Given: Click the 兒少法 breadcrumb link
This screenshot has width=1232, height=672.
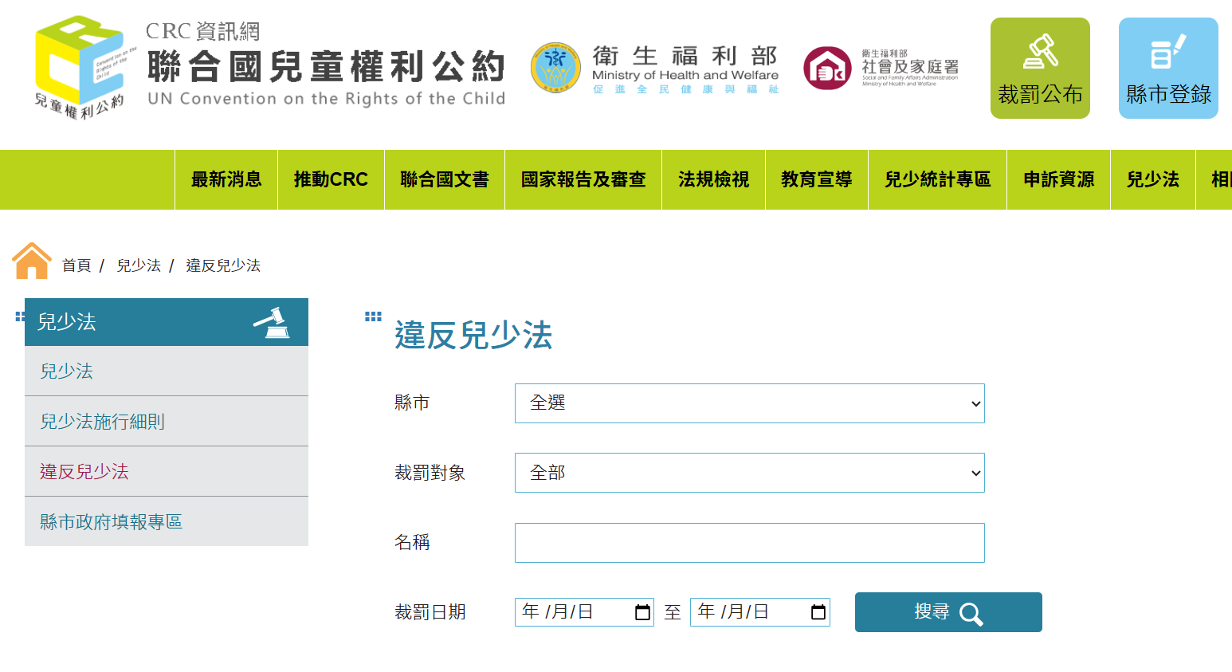Looking at the screenshot, I should point(139,265).
